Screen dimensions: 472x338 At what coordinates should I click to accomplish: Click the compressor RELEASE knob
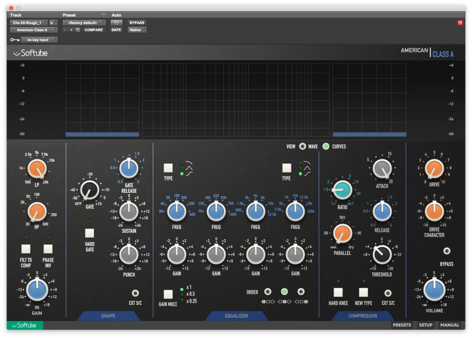click(382, 211)
